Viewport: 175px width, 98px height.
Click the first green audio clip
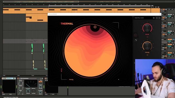(x=32, y=48)
